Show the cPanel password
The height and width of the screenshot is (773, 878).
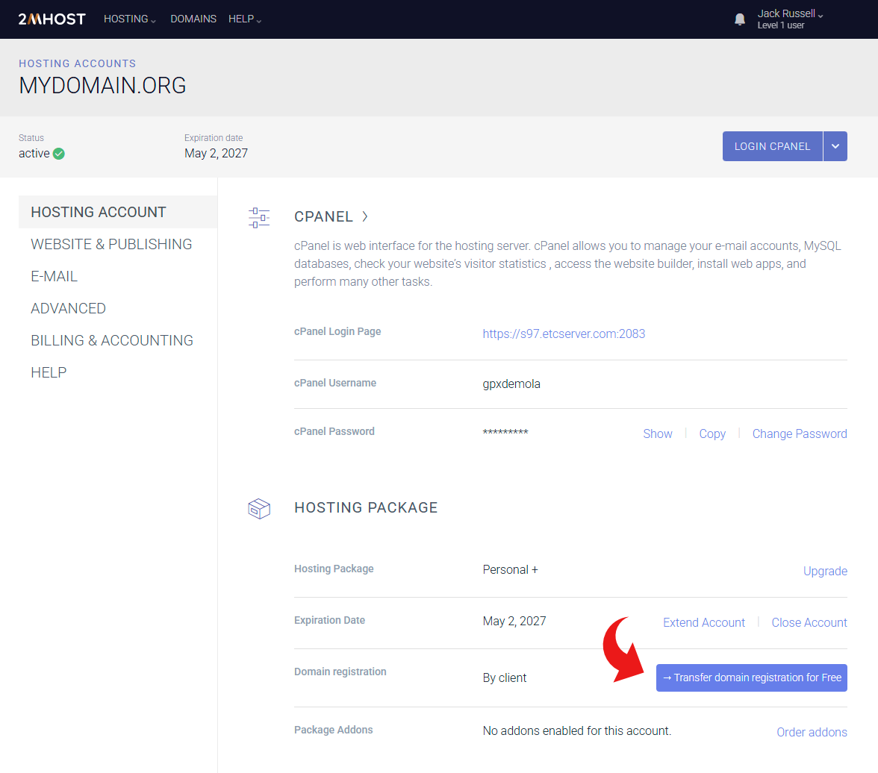click(x=658, y=434)
